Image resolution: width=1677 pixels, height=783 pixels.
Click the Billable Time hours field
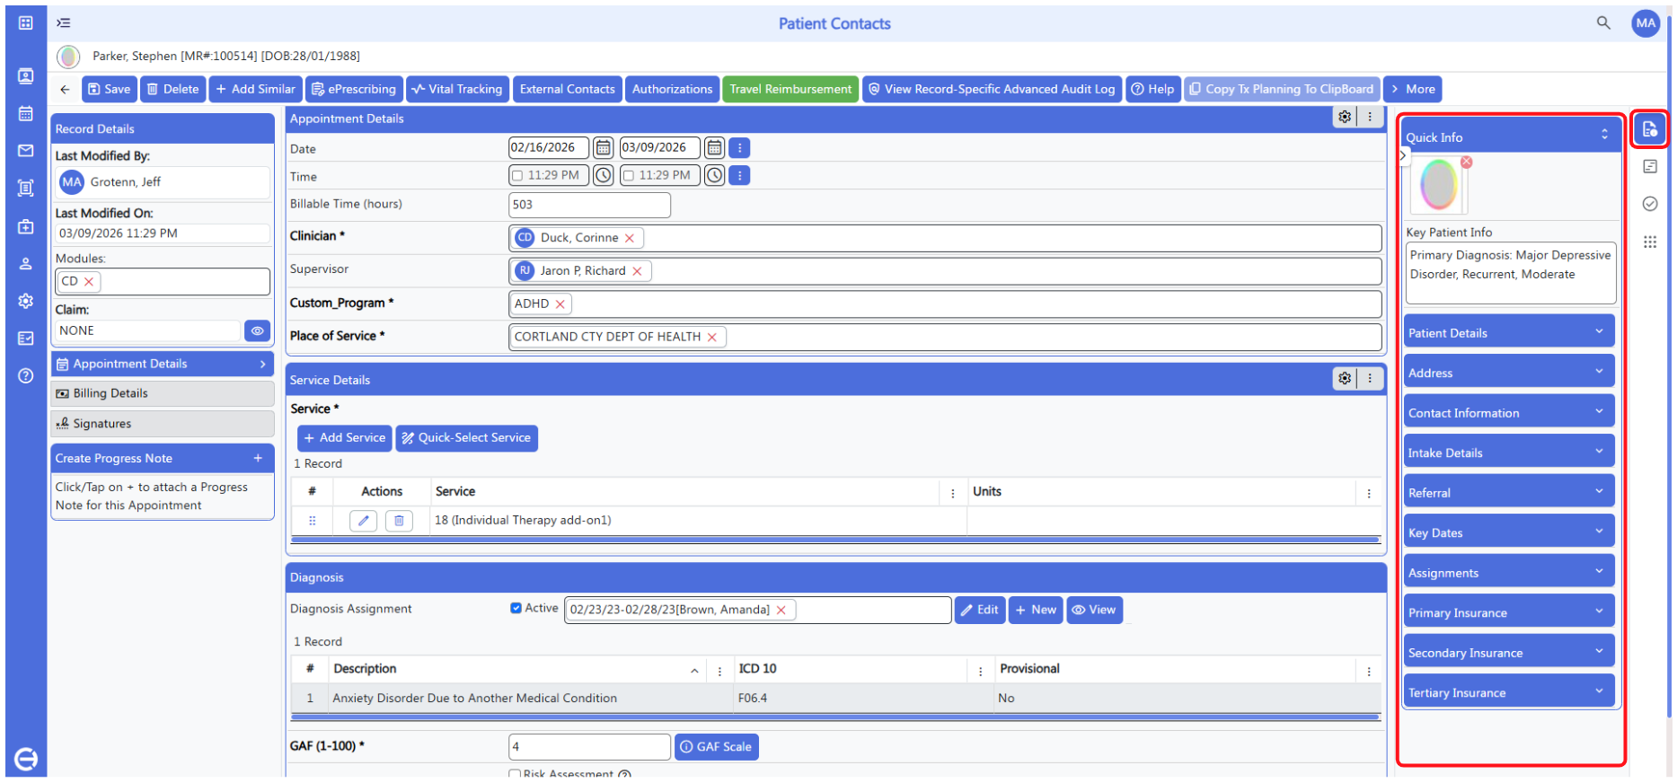(x=589, y=204)
